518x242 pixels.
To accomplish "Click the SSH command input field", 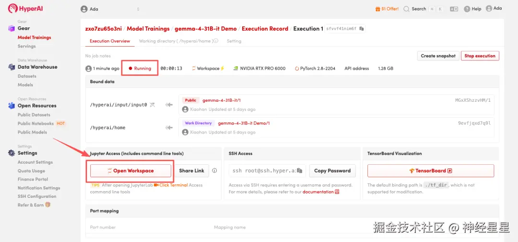I will tap(267, 171).
